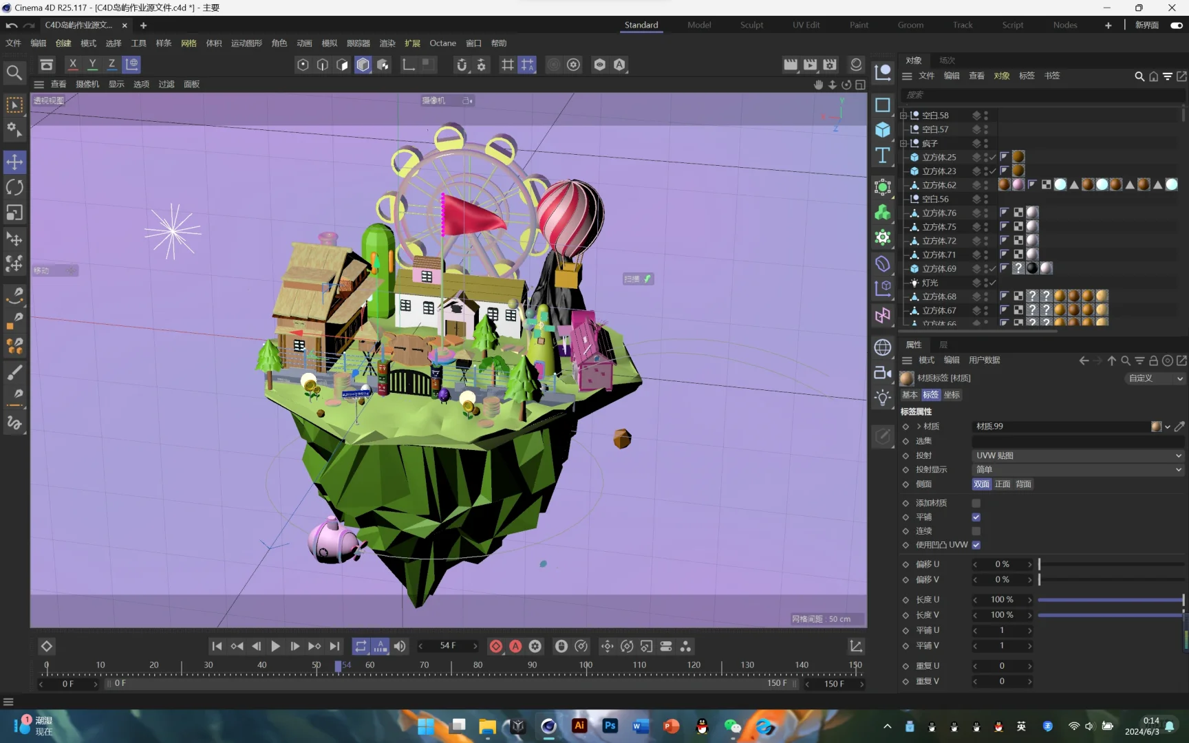Uncheck 使用凹凸 UVW checkbox
The height and width of the screenshot is (743, 1189).
tap(976, 545)
